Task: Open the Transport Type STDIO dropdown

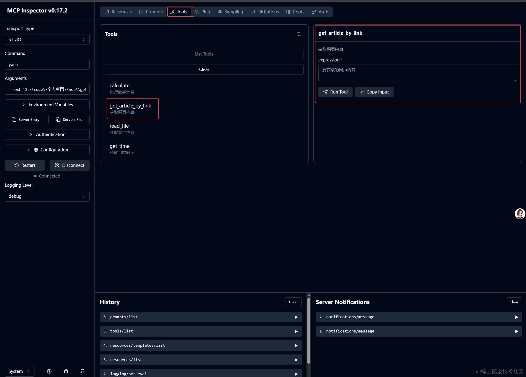Action: [x=47, y=39]
